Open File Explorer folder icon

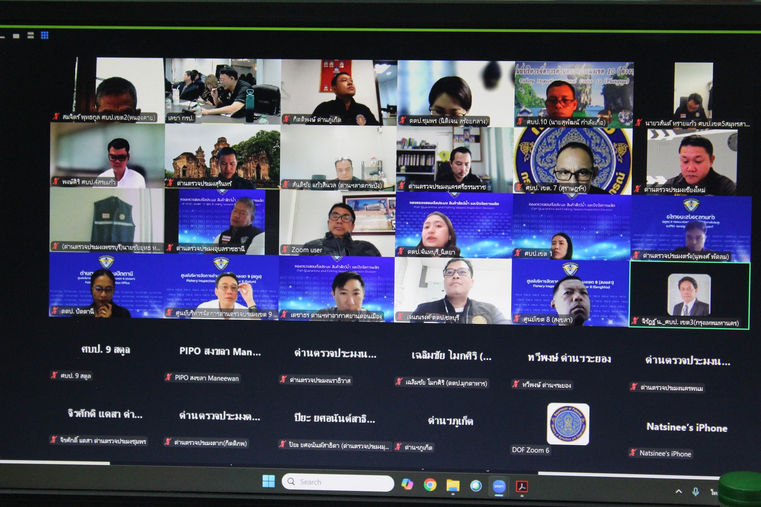(x=453, y=485)
